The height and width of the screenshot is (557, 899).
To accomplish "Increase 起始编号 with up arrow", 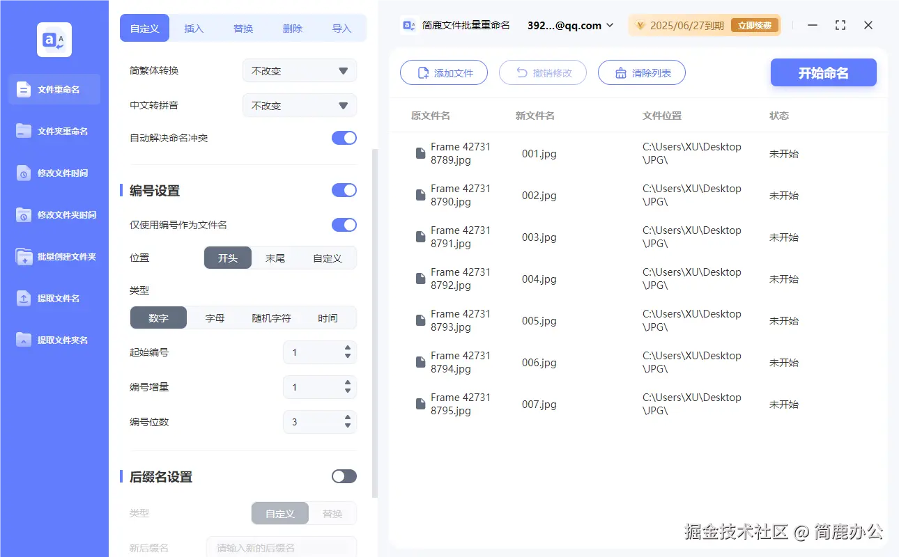I will click(x=348, y=347).
